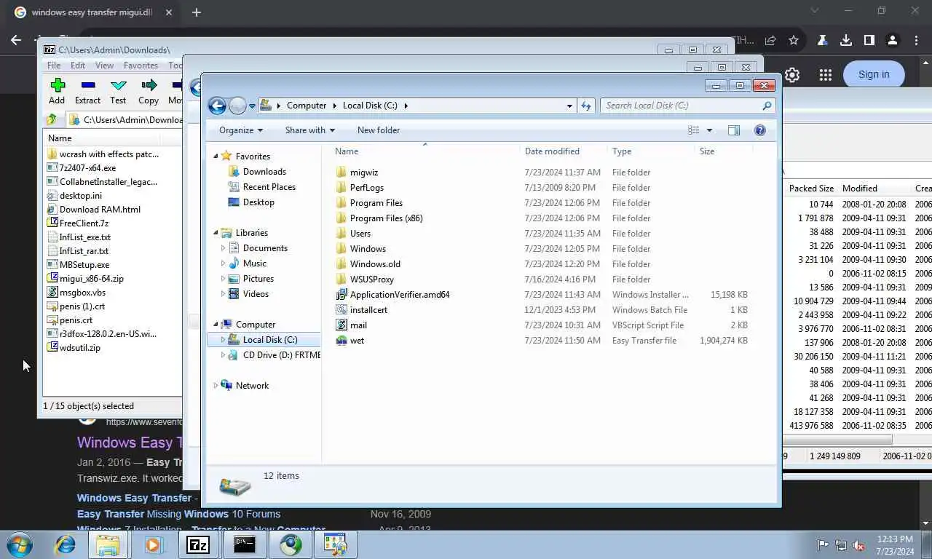Open Internet Explorer from taskbar
932x559 pixels.
[66, 544]
